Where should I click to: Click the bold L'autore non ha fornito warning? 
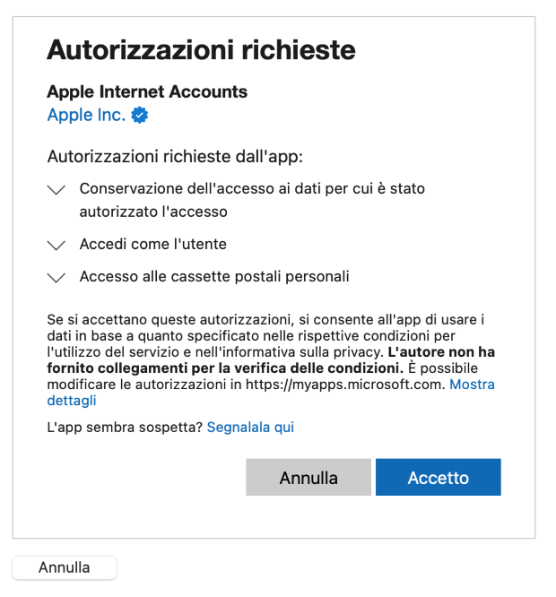[x=271, y=360]
